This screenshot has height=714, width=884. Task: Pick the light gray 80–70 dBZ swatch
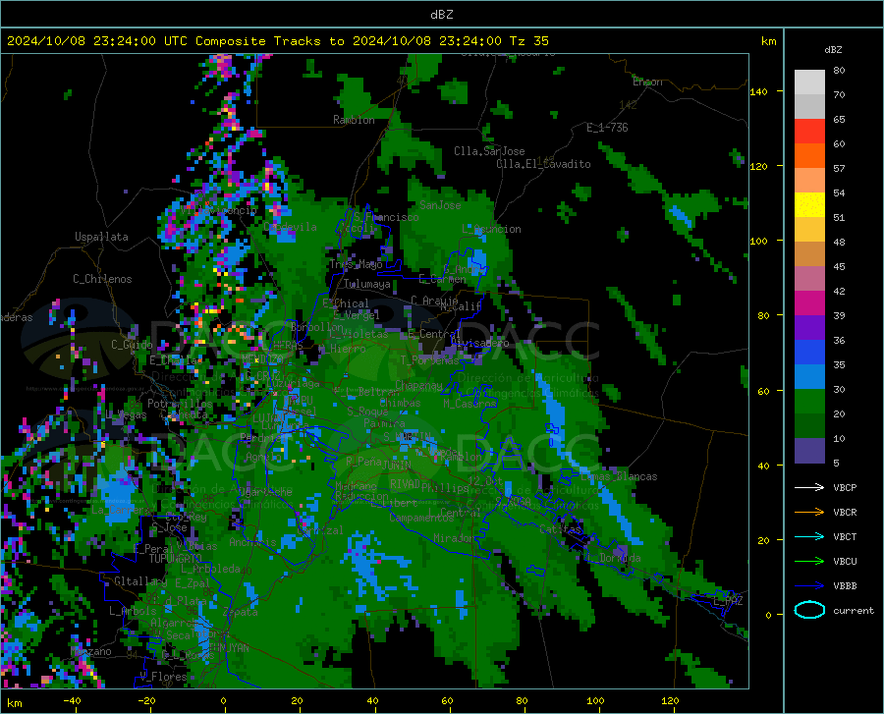pos(809,82)
